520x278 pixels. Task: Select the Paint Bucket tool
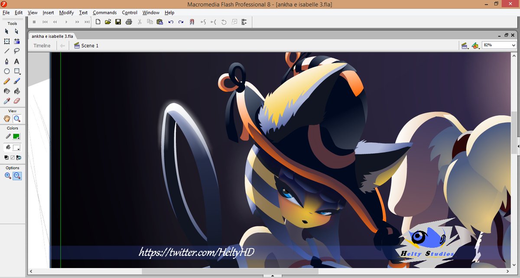coord(17,91)
